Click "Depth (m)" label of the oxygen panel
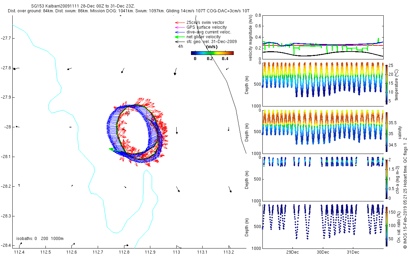Viewport: 410px width, 256px height. click(x=247, y=227)
